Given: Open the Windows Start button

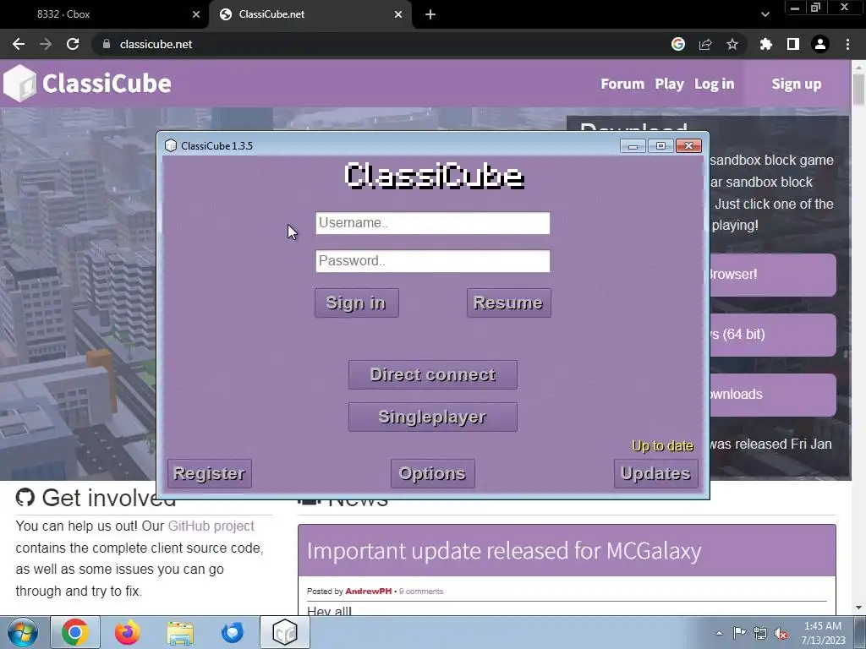Looking at the screenshot, I should [x=23, y=632].
